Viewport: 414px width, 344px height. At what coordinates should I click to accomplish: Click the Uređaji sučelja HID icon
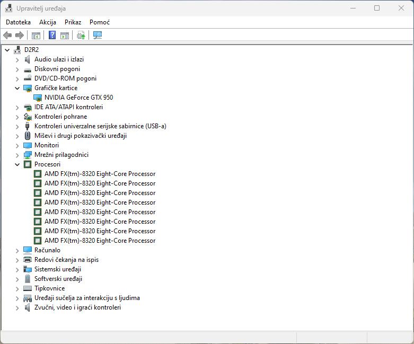tap(28, 298)
